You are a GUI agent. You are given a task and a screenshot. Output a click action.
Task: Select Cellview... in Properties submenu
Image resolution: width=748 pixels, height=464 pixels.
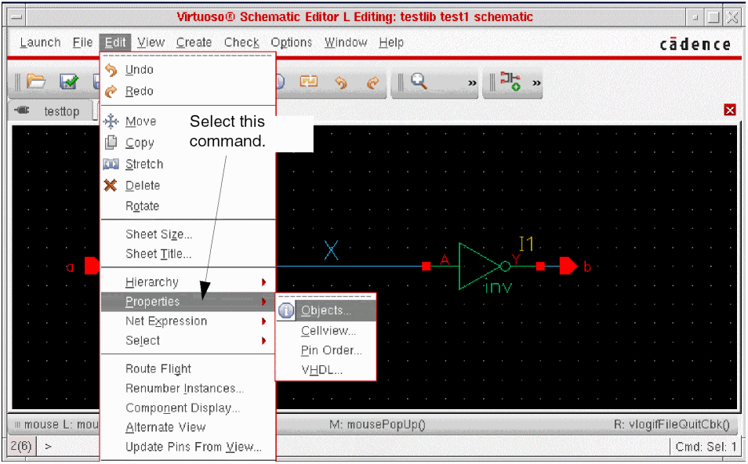click(326, 331)
